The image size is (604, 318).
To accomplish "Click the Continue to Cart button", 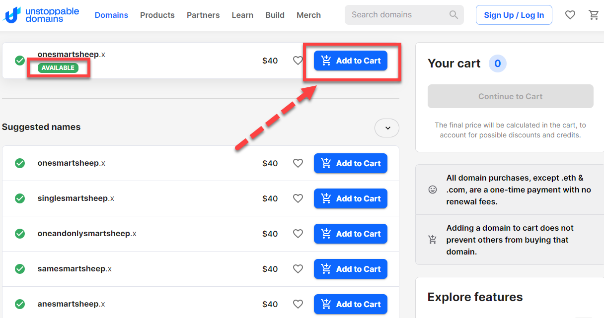I will 511,96.
